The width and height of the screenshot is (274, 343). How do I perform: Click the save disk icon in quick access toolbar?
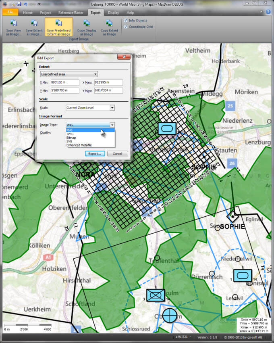(x=19, y=4)
